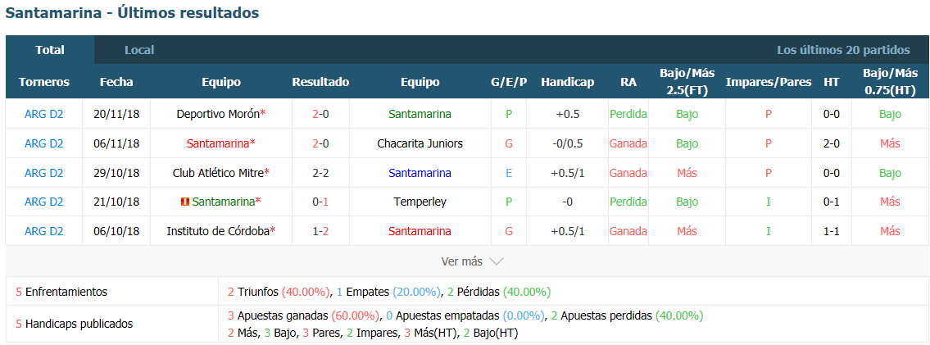Click the Handicap column header

tap(567, 83)
